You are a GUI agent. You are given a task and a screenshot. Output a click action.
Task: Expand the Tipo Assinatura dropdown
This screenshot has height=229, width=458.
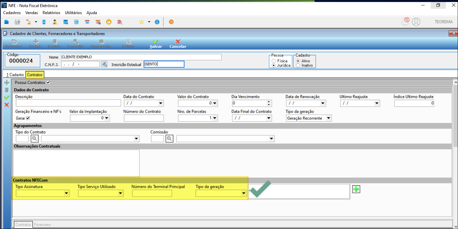(66, 193)
